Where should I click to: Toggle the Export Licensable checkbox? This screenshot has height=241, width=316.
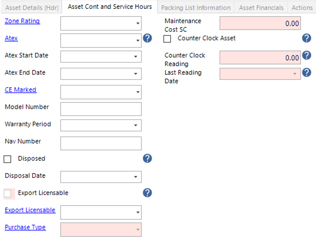pyautogui.click(x=8, y=194)
